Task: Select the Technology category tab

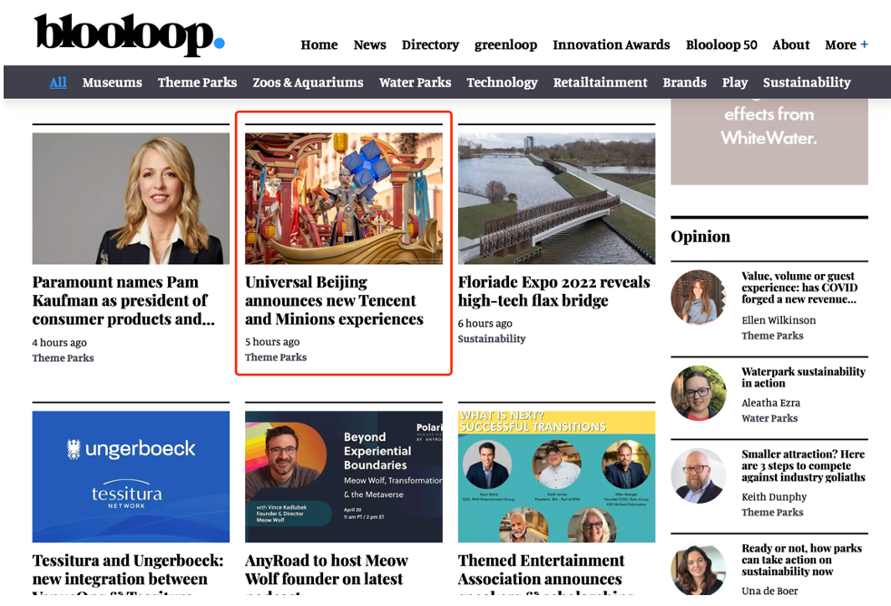Action: click(x=503, y=83)
